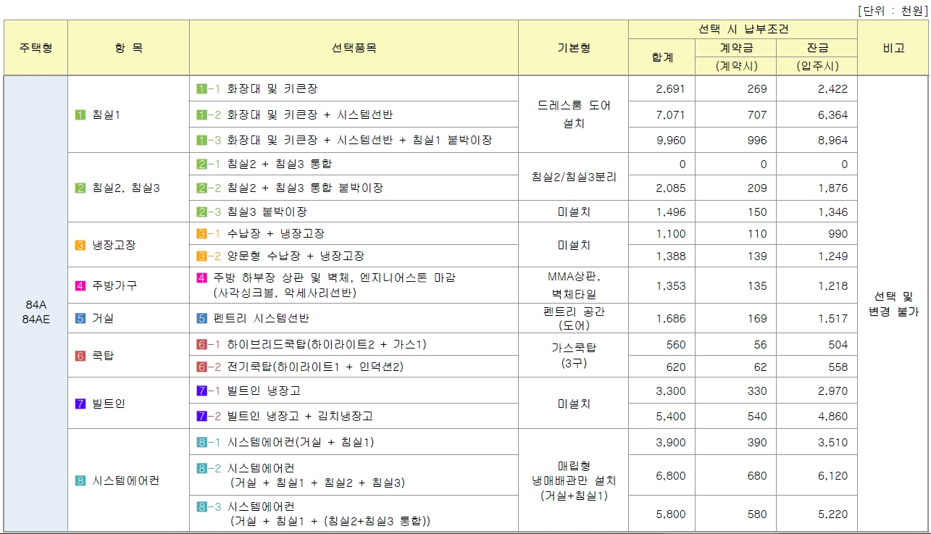Click the total value 7,071
Viewport: 931px width, 534px height.
[670, 114]
